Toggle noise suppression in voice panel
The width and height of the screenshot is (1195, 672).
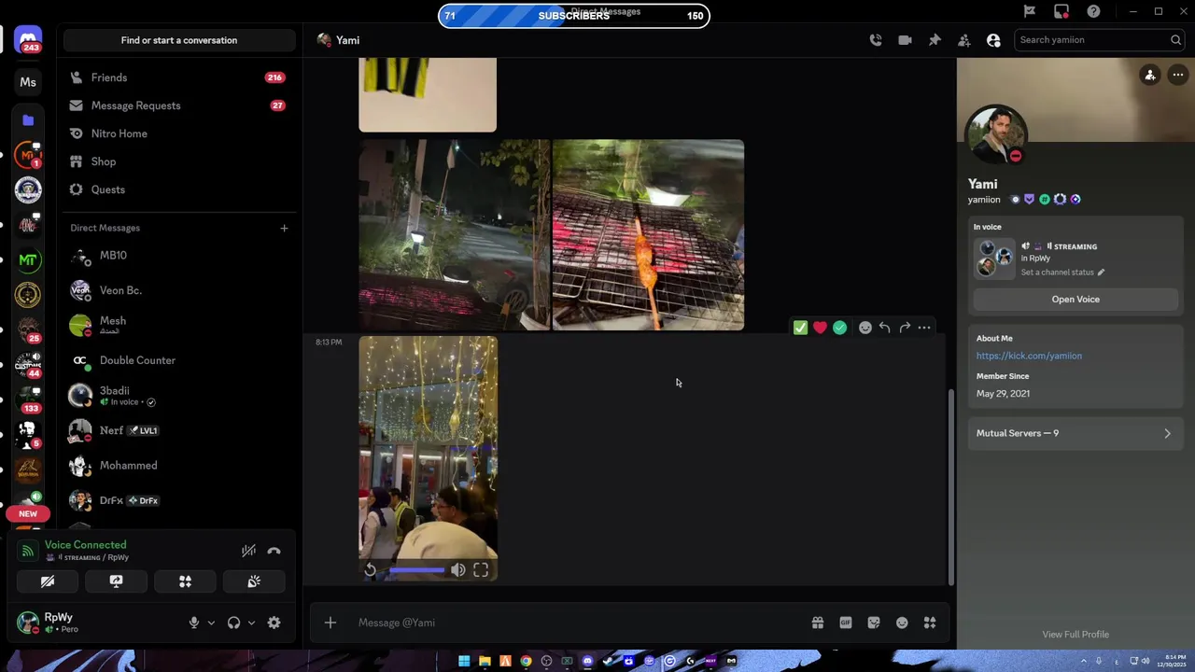point(248,551)
